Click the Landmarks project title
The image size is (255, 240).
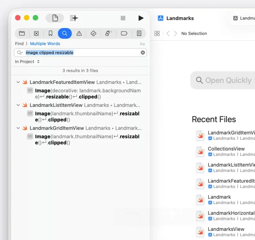pos(180,18)
